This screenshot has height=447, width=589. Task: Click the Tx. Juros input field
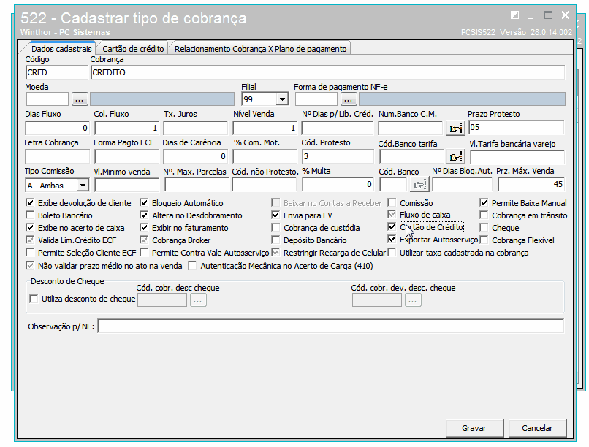(196, 128)
